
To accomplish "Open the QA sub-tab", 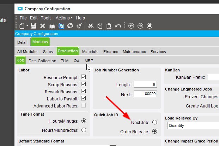I will (x=77, y=61).
